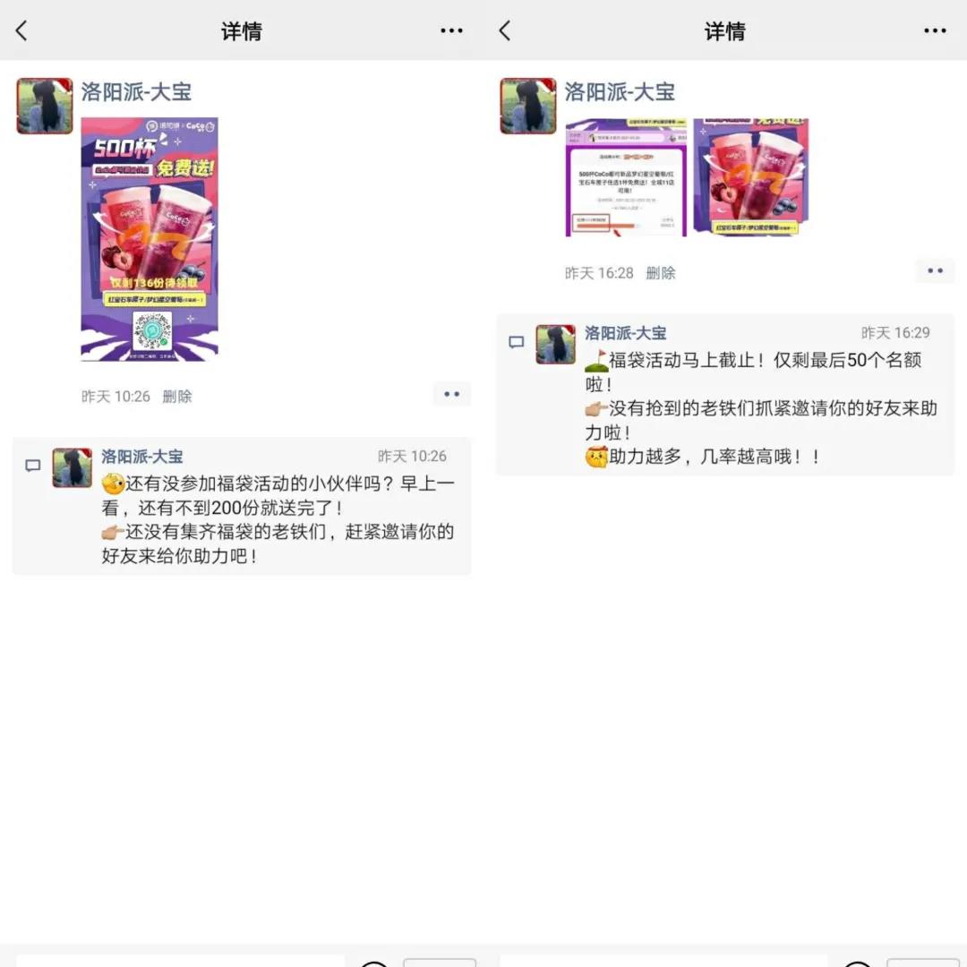Tap the back arrow in the right panel

[505, 31]
